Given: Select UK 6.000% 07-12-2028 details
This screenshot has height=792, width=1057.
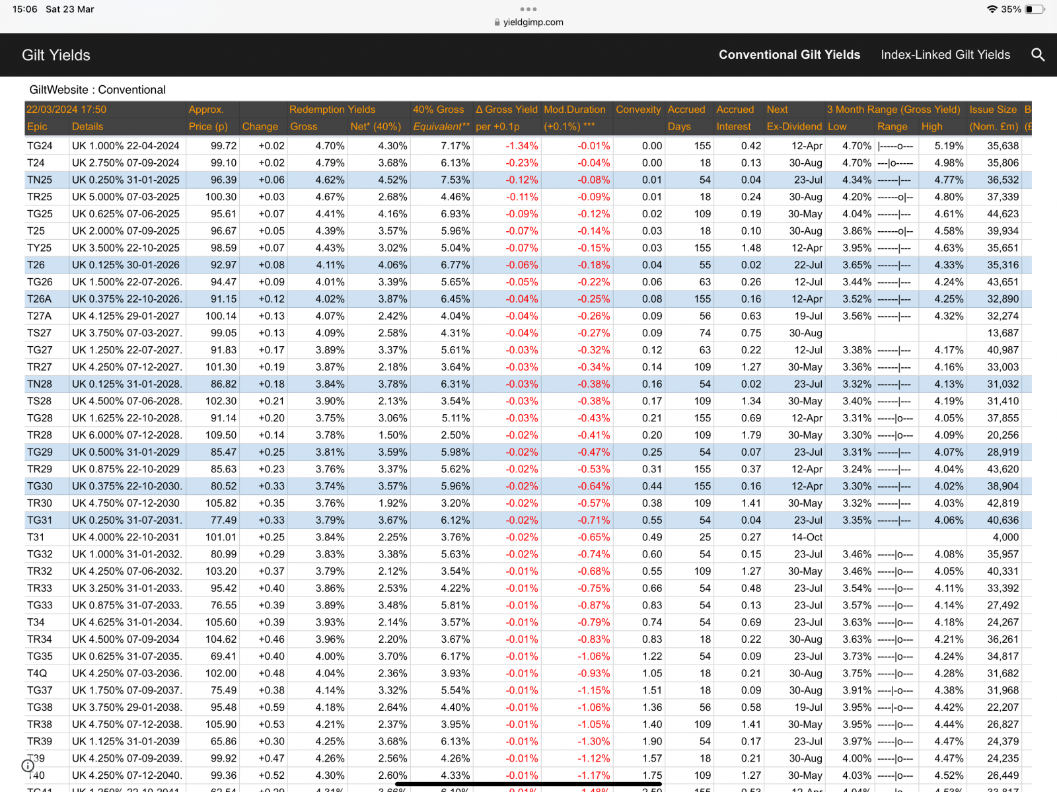Looking at the screenshot, I should [x=127, y=435].
